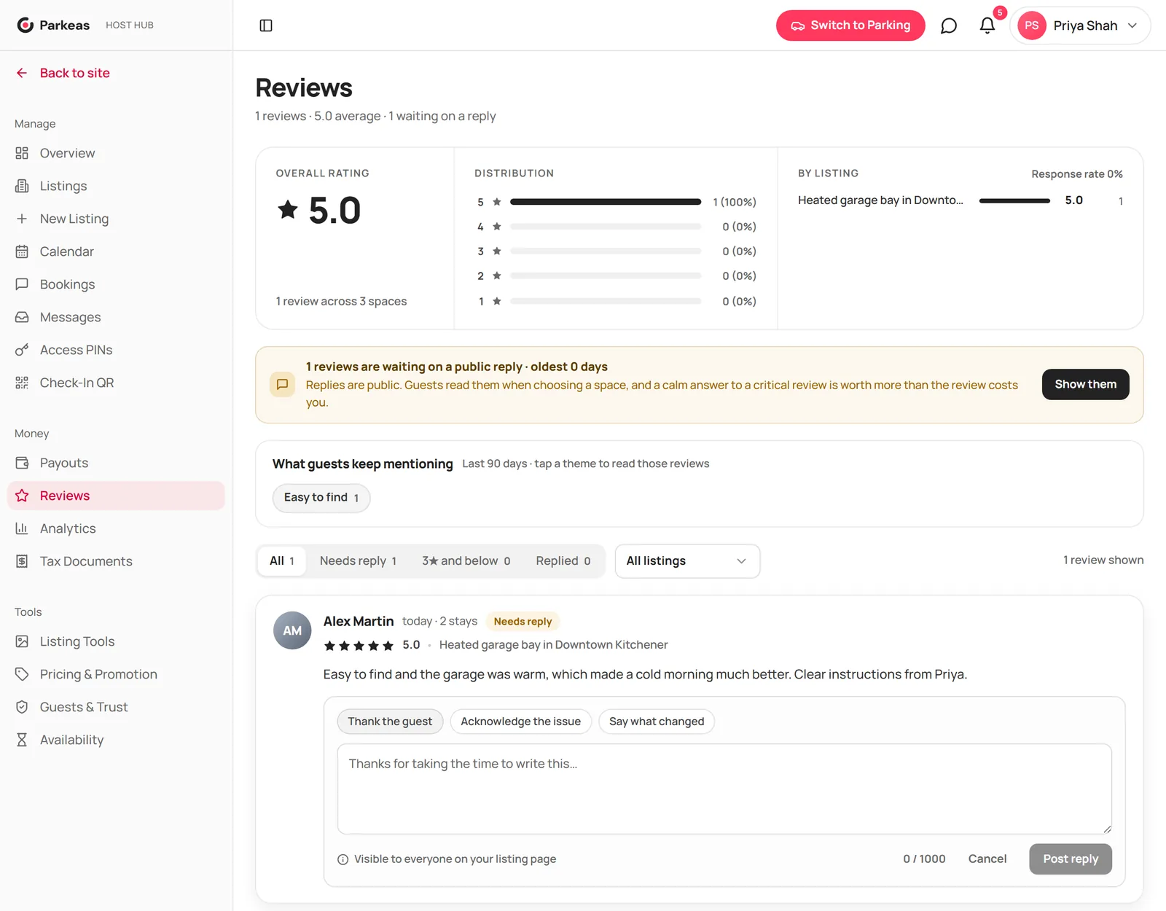Screen dimensions: 1166x911
Task: Select Acknowledge the issue template
Action: point(520,722)
